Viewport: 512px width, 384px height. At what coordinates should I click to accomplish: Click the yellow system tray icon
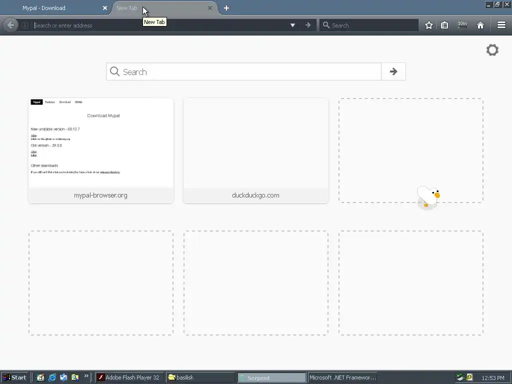click(x=469, y=377)
